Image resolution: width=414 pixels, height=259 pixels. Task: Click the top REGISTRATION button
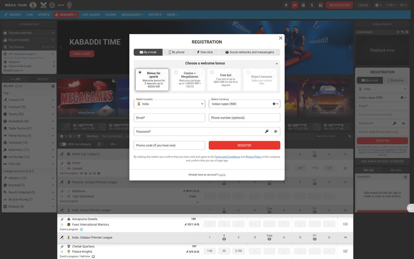(x=339, y=5)
